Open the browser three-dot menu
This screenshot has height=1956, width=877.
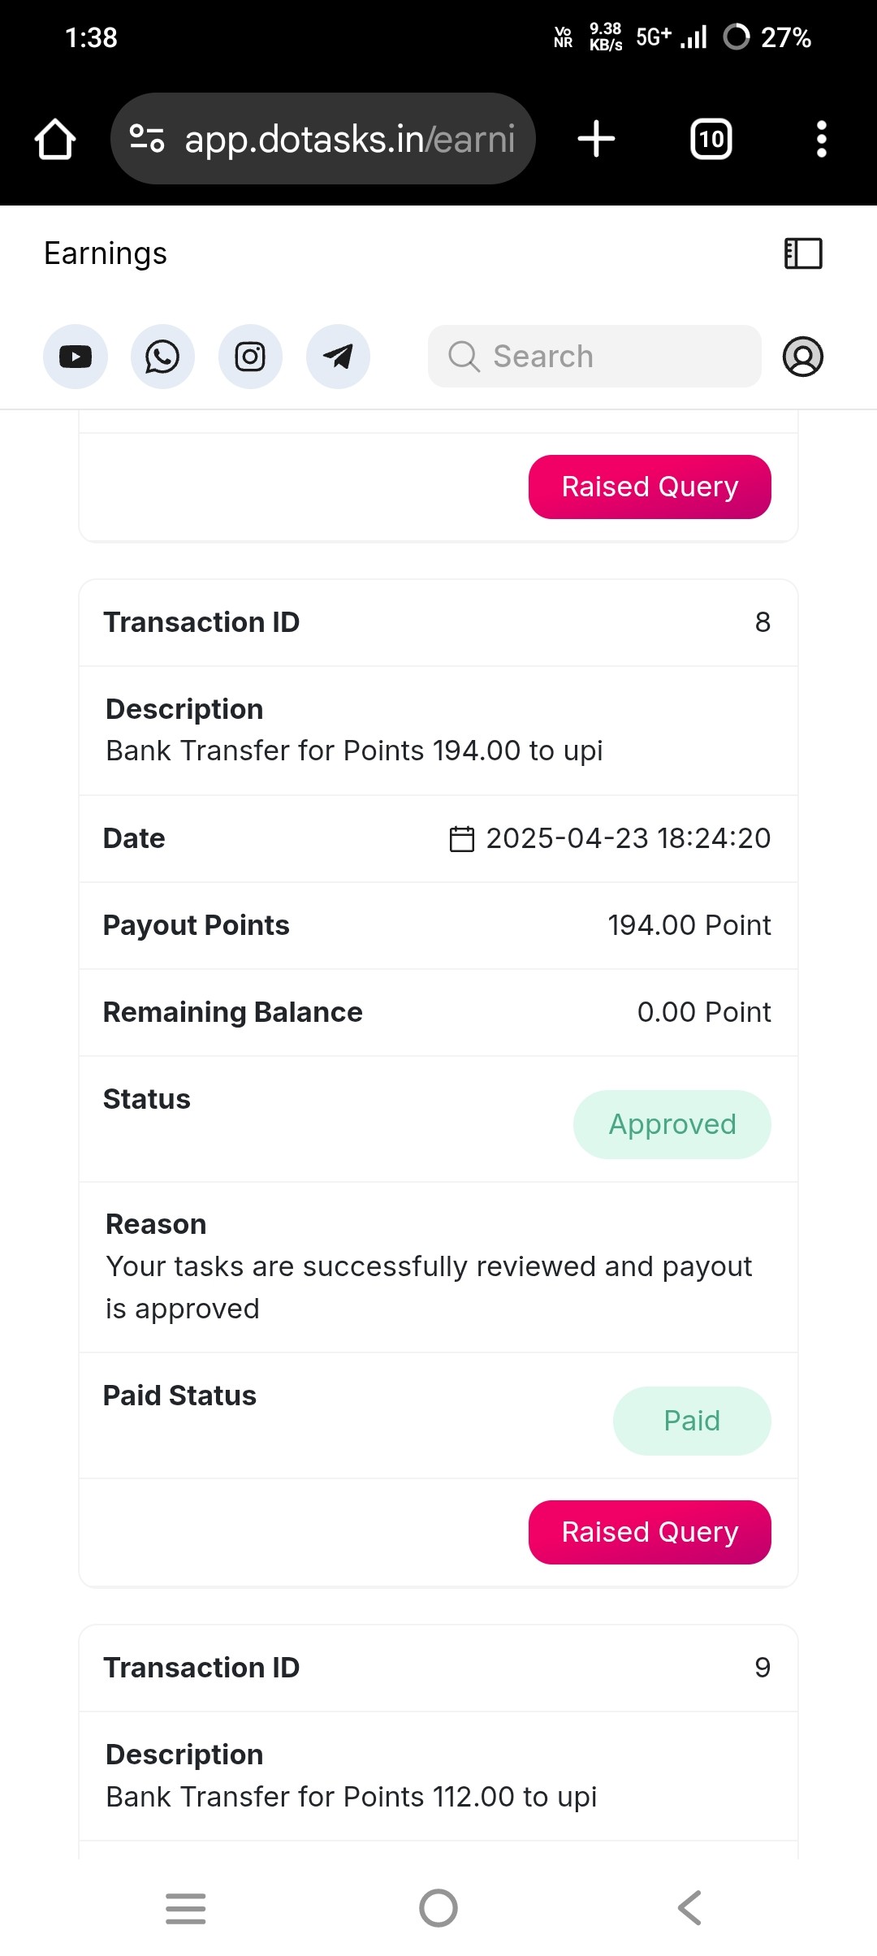pyautogui.click(x=822, y=139)
